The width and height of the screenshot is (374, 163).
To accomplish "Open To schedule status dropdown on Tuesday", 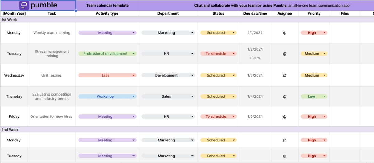I will (x=218, y=54).
